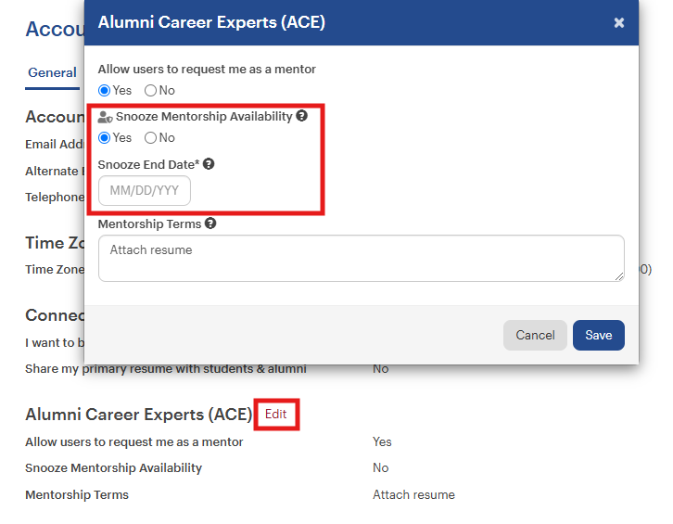Select No for Snooze Mentorship Availability
Viewport: 673px width, 524px height.
[x=150, y=138]
